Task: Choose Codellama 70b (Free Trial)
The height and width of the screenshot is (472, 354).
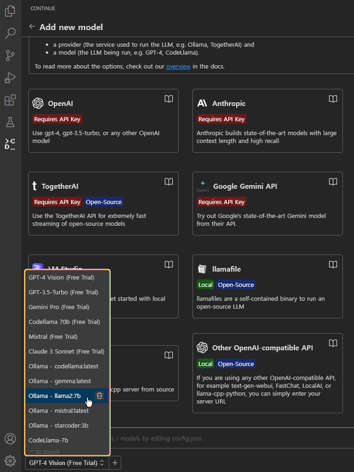Action: pyautogui.click(x=67, y=322)
